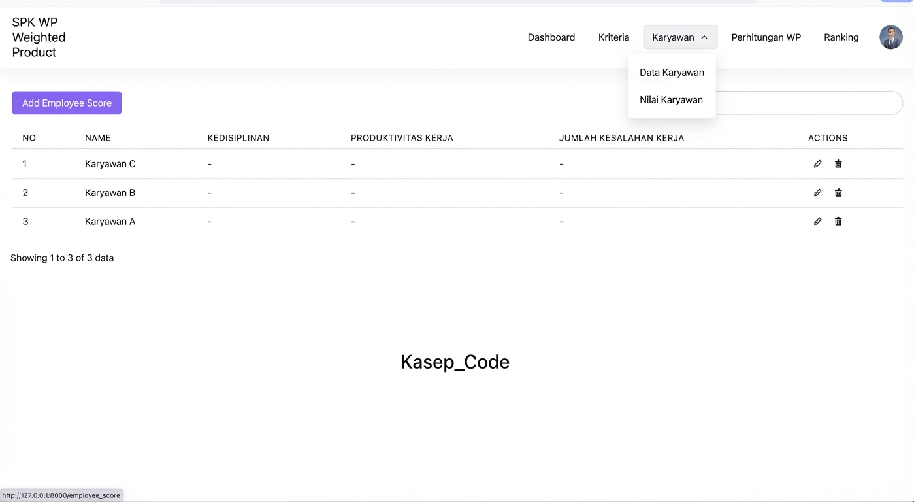Click the Karyawan A name cell
This screenshot has height=502, width=914.
(110, 222)
